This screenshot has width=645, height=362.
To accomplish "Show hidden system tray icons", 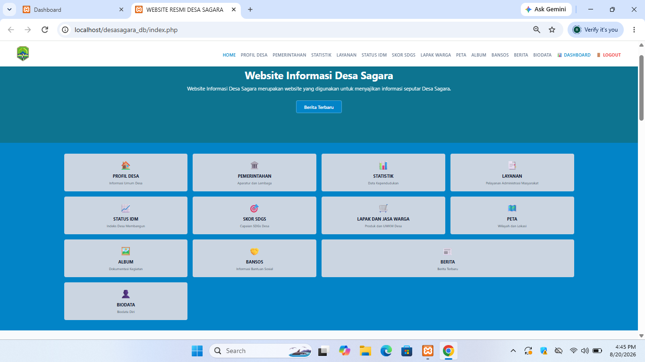I will coord(513,351).
